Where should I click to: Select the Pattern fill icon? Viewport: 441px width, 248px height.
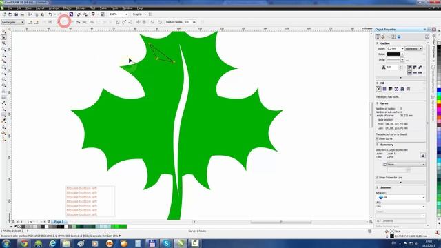coord(396,89)
